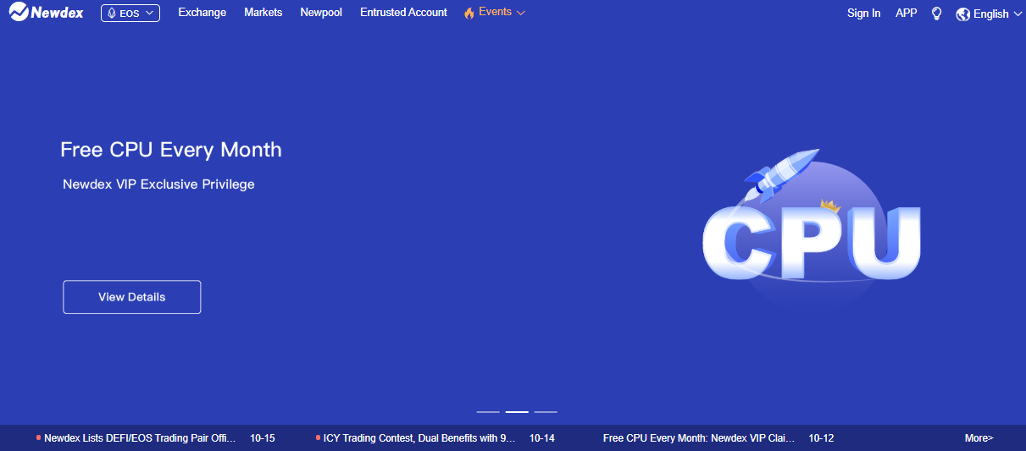Go to the Exchange page
The width and height of the screenshot is (1026, 451).
pyautogui.click(x=202, y=13)
